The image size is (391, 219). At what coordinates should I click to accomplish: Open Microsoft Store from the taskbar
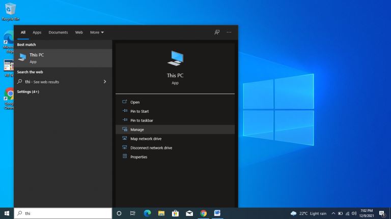[x=175, y=213]
